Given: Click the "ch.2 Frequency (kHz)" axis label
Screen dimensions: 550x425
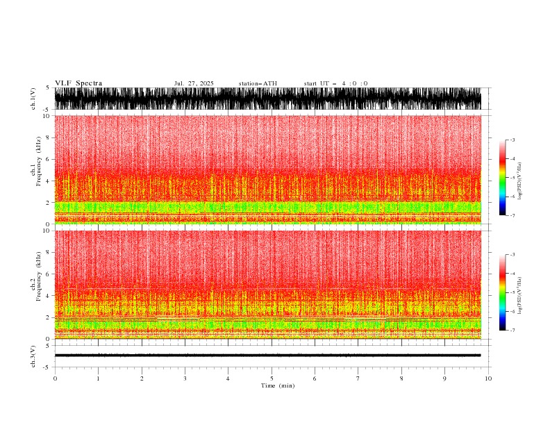Looking at the screenshot, I should tap(36, 276).
